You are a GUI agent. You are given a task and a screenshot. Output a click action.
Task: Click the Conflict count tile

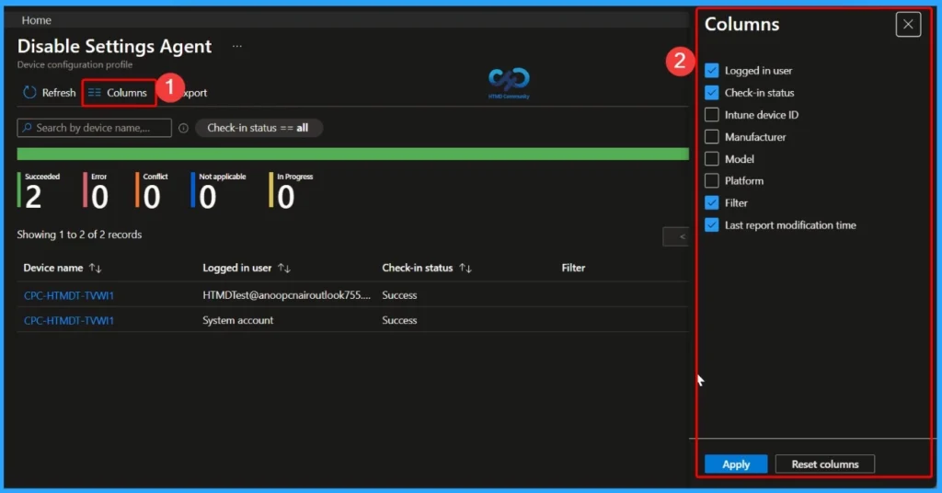(x=152, y=190)
